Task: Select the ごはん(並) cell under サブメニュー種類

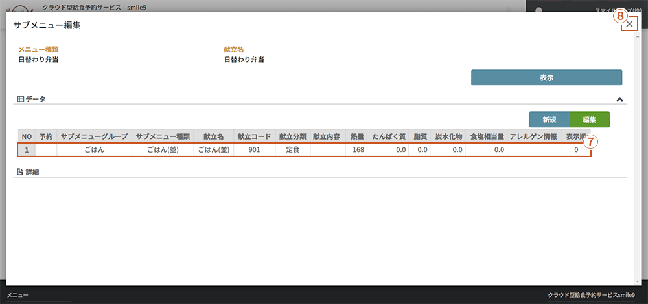Action: [162, 150]
